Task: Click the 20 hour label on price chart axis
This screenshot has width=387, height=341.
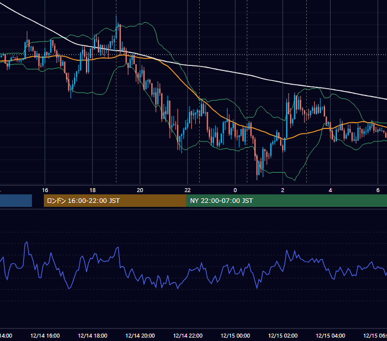Action: [x=140, y=190]
